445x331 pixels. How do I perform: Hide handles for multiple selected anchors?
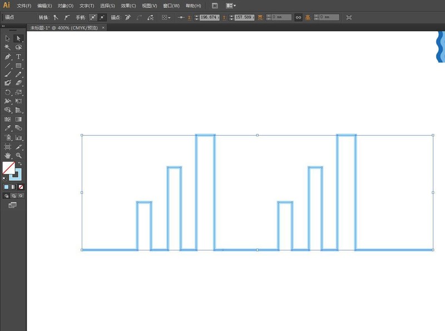102,18
